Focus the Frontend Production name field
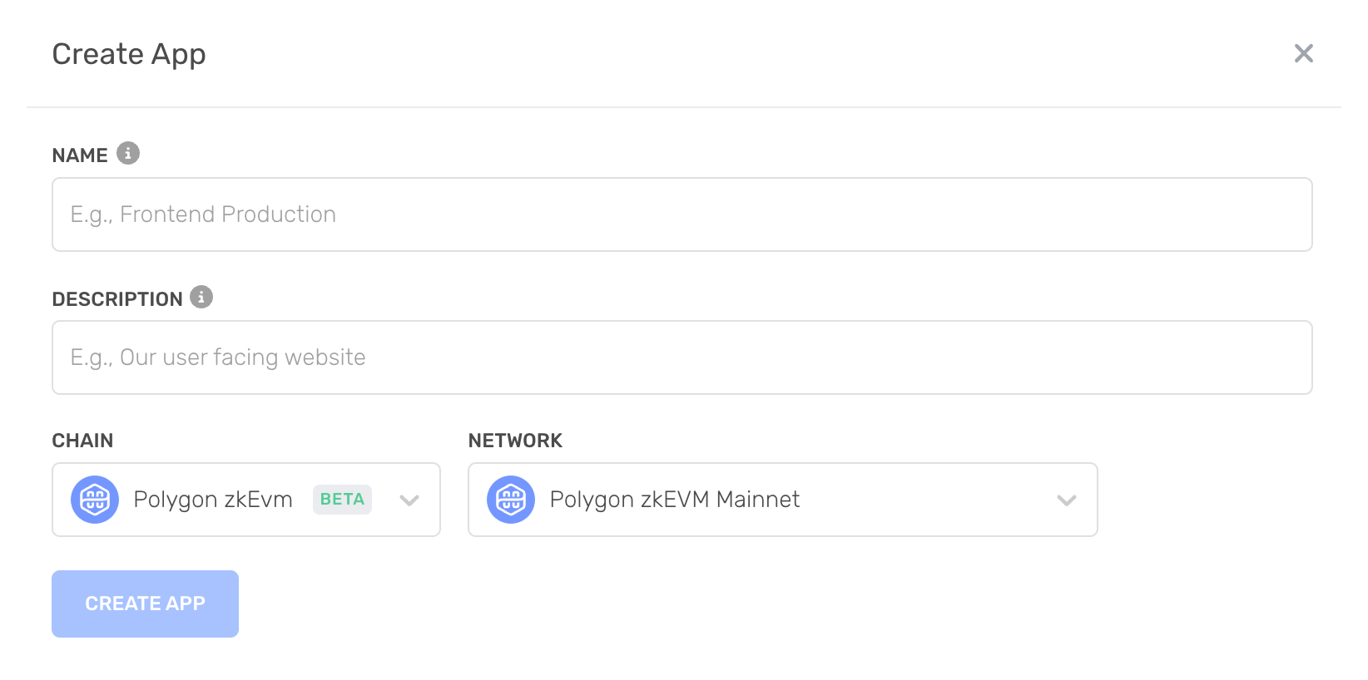1368x680 pixels. click(682, 214)
